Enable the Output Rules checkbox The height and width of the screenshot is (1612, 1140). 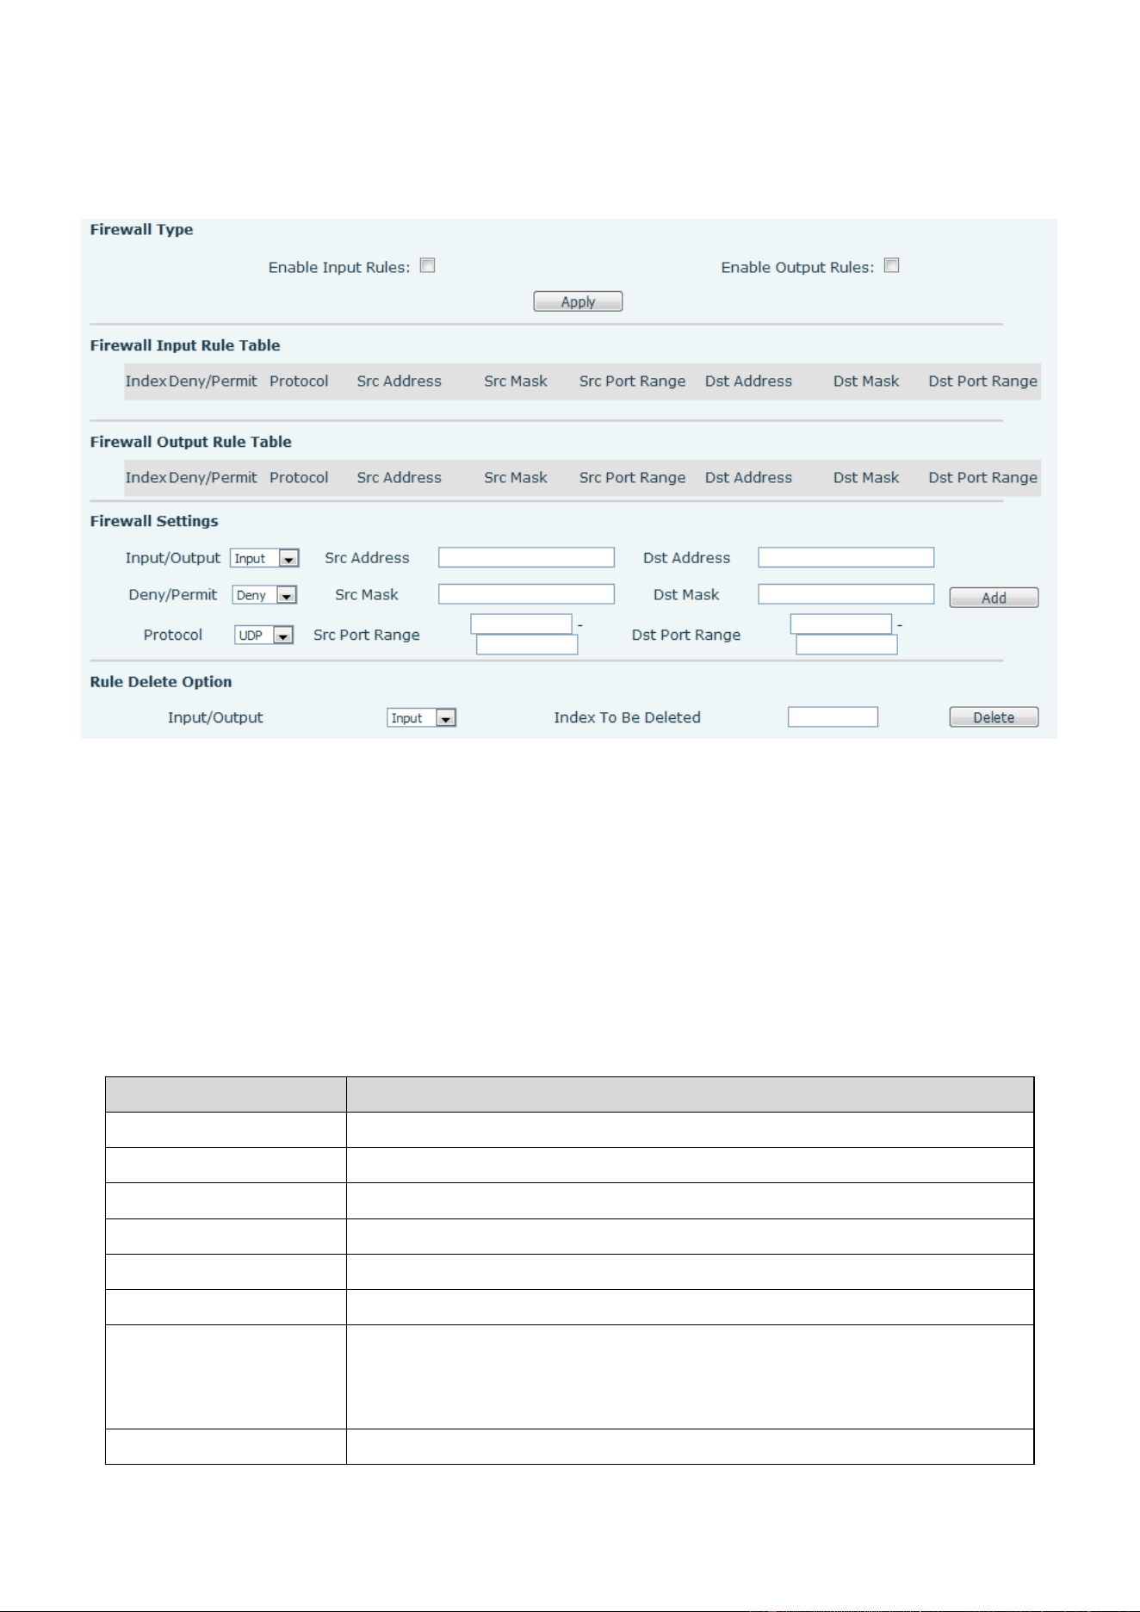click(x=892, y=266)
